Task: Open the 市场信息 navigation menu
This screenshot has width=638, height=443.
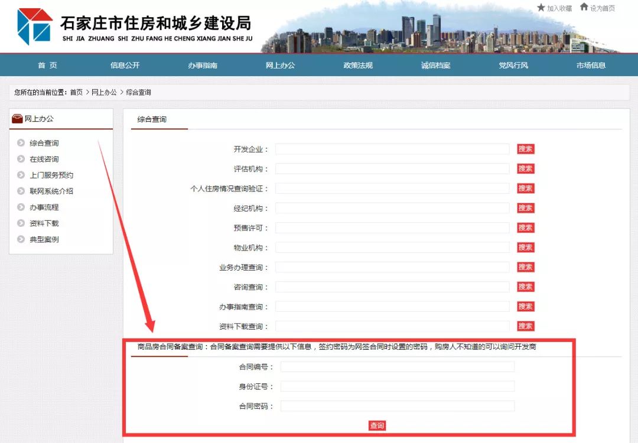Action: tap(591, 65)
